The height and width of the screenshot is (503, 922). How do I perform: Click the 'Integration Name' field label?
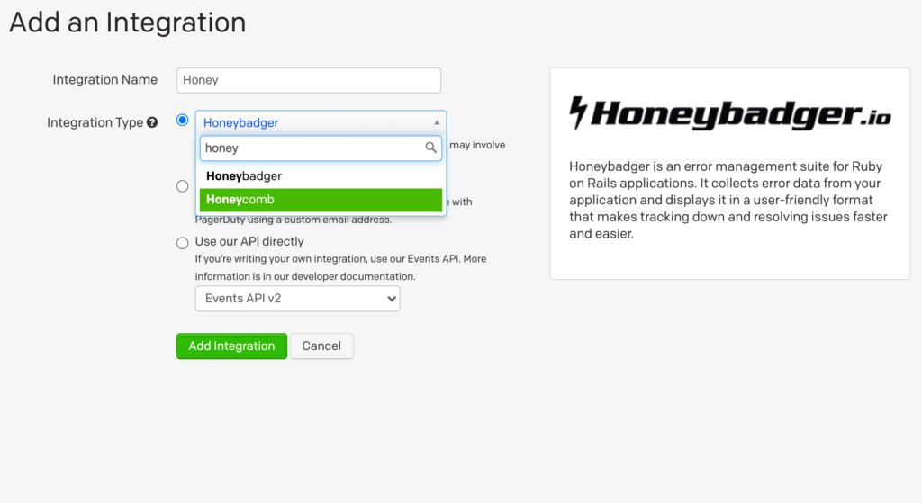(104, 80)
